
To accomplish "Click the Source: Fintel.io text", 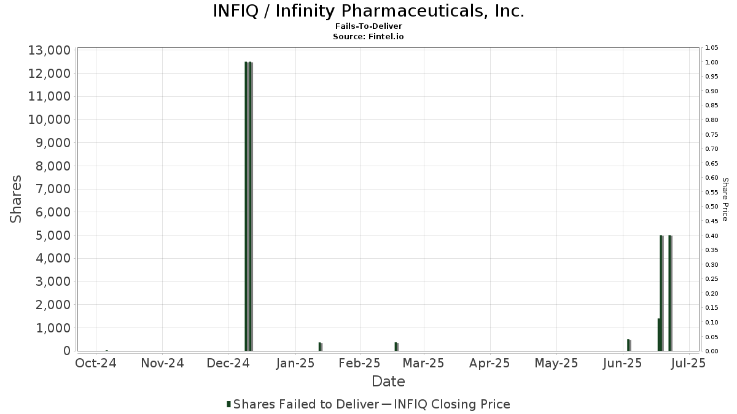I will [x=368, y=36].
